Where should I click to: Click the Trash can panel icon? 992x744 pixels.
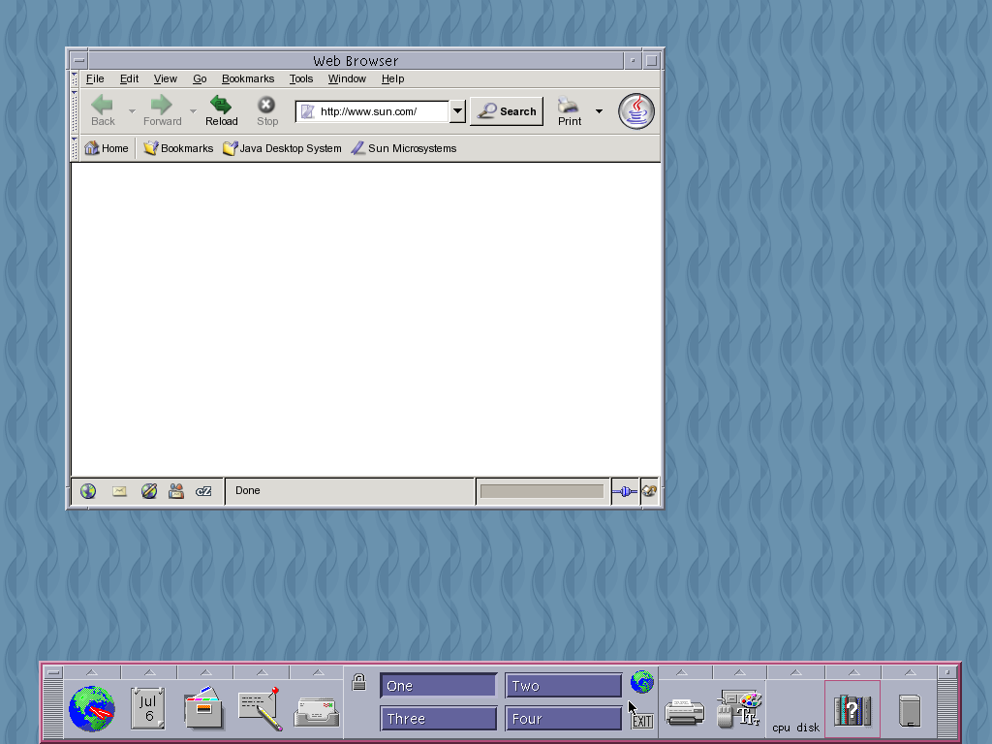tap(909, 711)
